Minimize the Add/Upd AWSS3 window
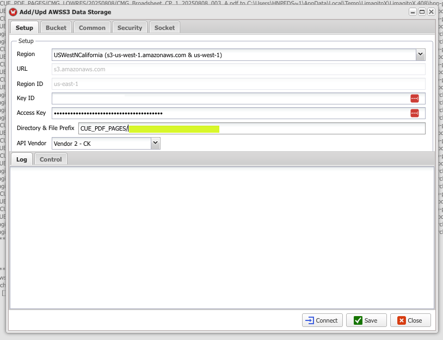Screen dimensions: 443x340 pos(413,12)
